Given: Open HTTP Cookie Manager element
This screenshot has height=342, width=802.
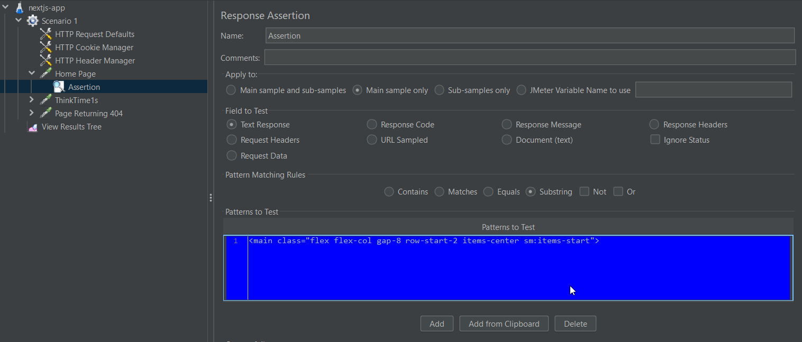Looking at the screenshot, I should 94,48.
